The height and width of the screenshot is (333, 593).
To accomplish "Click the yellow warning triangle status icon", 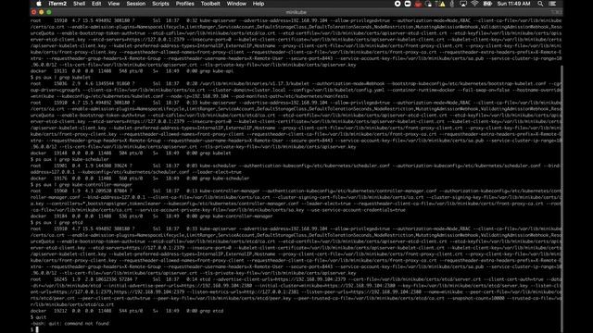I will pos(442,4).
